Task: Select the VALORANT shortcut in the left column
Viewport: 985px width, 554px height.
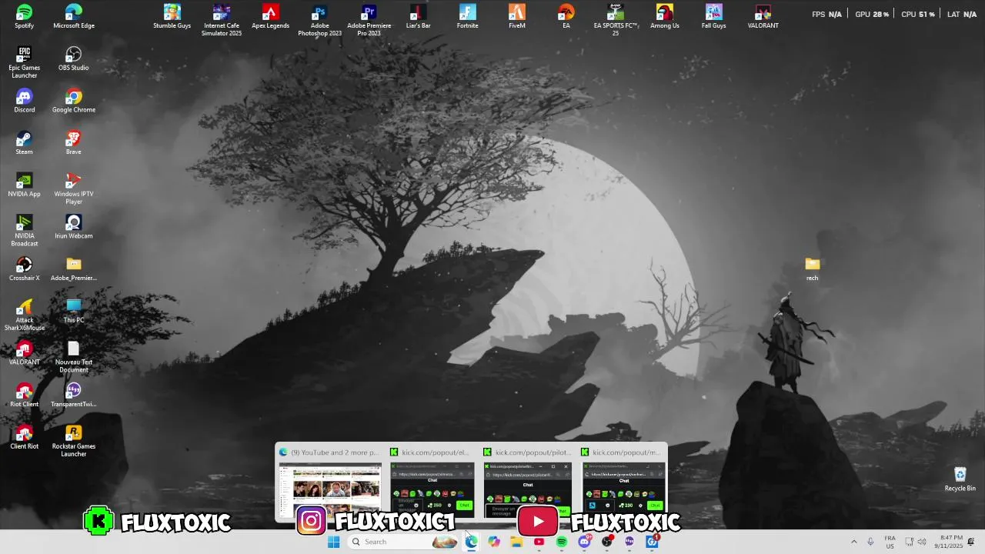Action: [24, 353]
